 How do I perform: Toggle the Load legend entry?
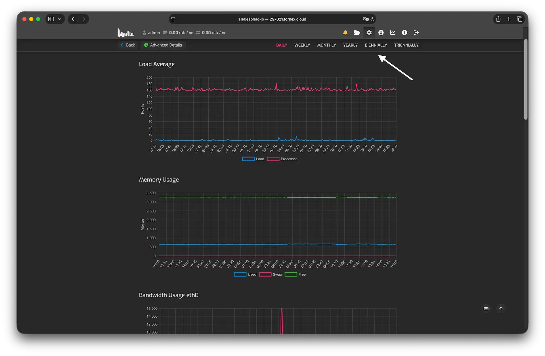click(253, 159)
